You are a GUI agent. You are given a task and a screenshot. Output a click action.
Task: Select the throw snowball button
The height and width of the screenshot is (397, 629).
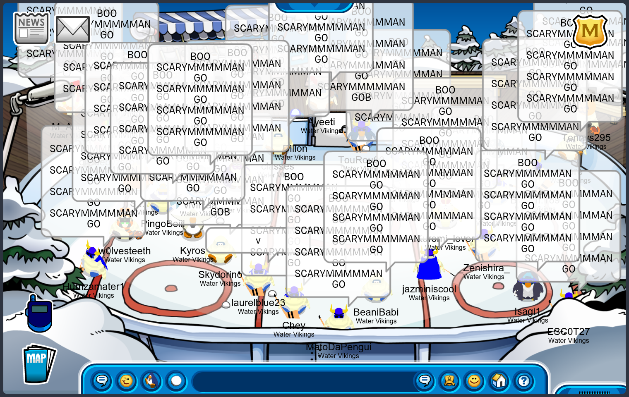point(176,380)
